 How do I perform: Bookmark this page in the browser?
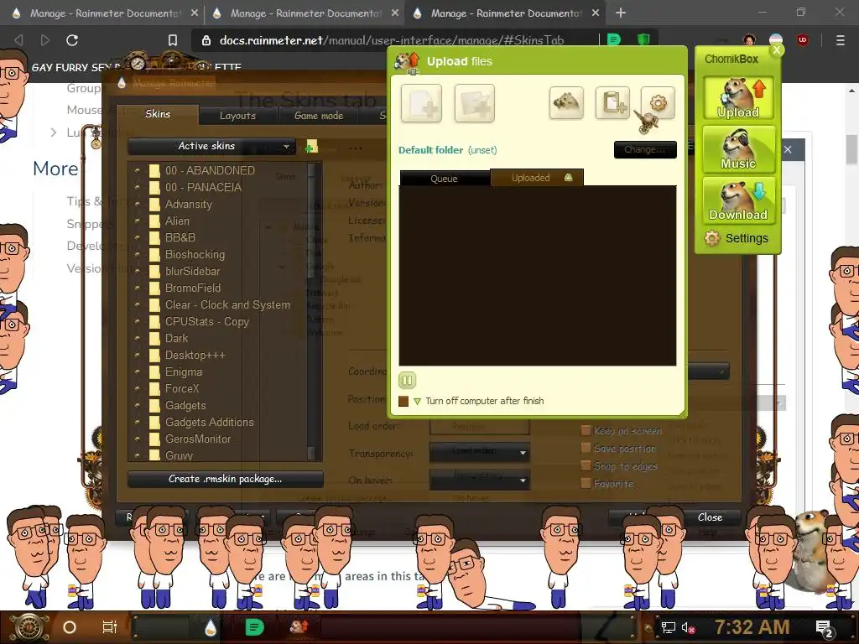pos(173,40)
